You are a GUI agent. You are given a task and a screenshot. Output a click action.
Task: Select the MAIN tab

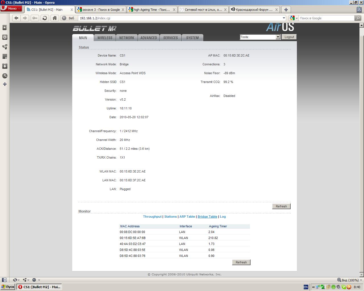coord(83,38)
